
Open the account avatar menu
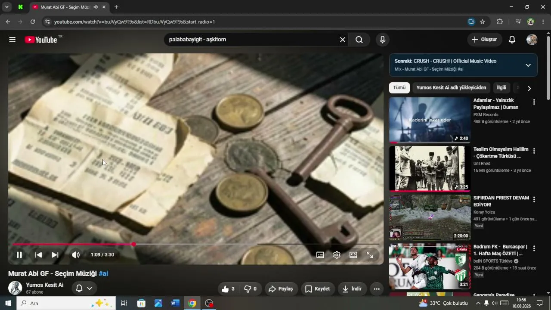pos(532,40)
